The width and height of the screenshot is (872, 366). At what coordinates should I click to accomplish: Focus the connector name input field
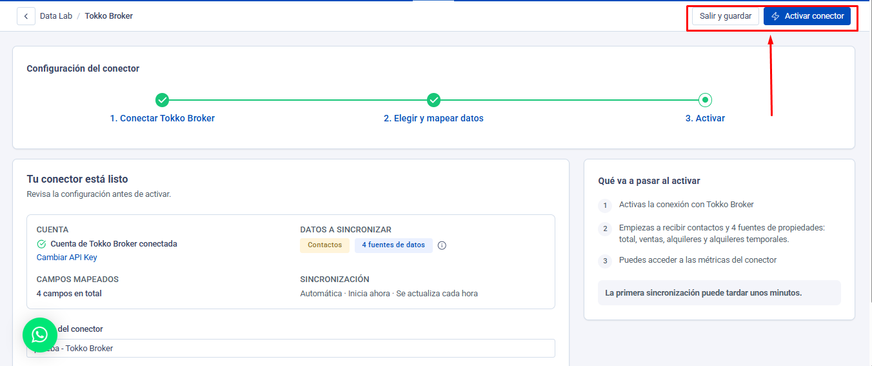[x=291, y=349]
